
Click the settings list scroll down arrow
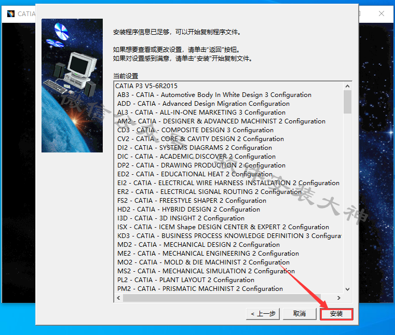[x=347, y=289]
